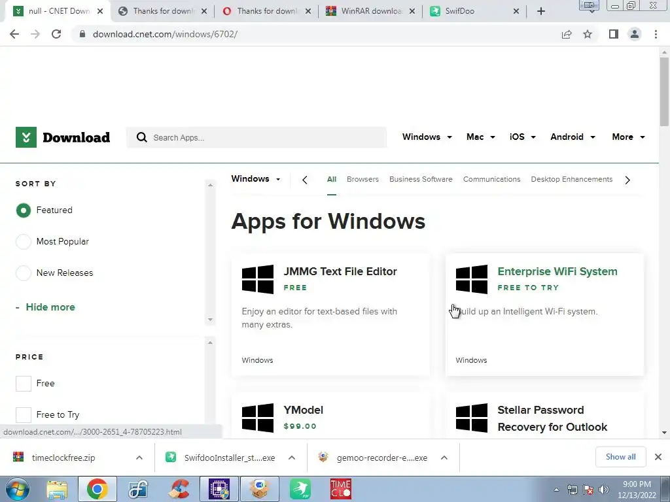Expand the iOS dropdown menu
Screen dimensions: 670x502
523,137
